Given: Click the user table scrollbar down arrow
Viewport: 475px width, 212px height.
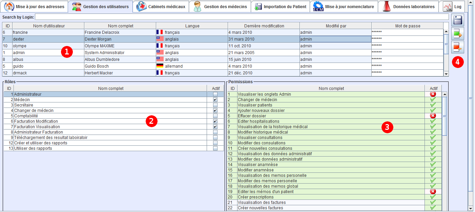Looking at the screenshot, I should tap(446, 74).
